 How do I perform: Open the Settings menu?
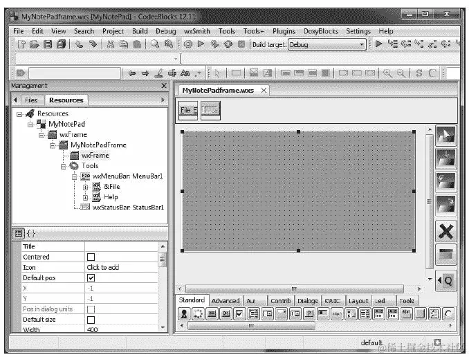(x=358, y=31)
